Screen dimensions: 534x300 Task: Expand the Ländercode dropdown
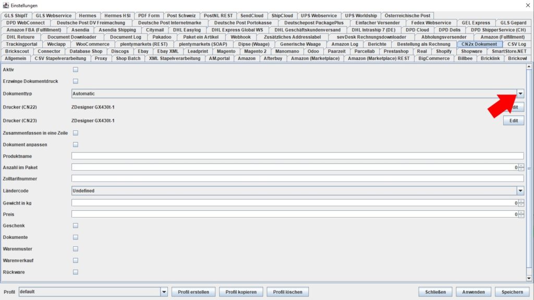[520, 191]
